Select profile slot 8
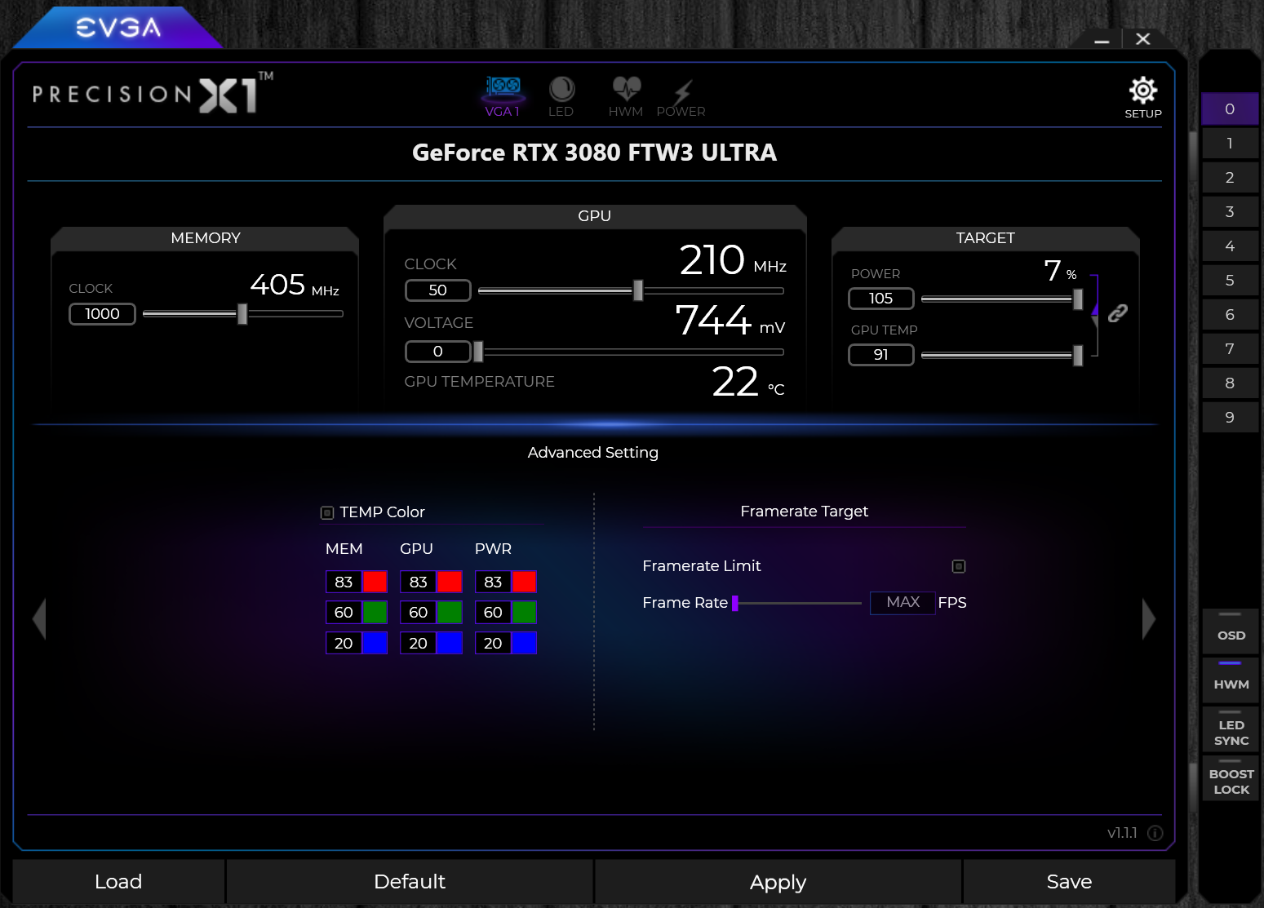This screenshot has width=1264, height=908. click(x=1230, y=383)
